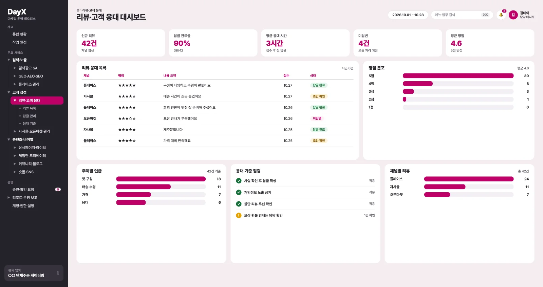Image resolution: width=543 pixels, height=287 pixels.
Task: Click 초안 확인 on 배송 시간이 row
Action: (319, 96)
